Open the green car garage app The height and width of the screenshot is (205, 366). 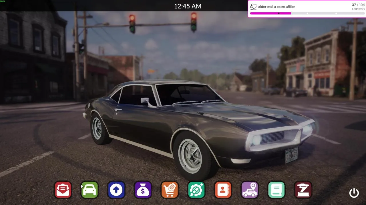[x=89, y=190]
